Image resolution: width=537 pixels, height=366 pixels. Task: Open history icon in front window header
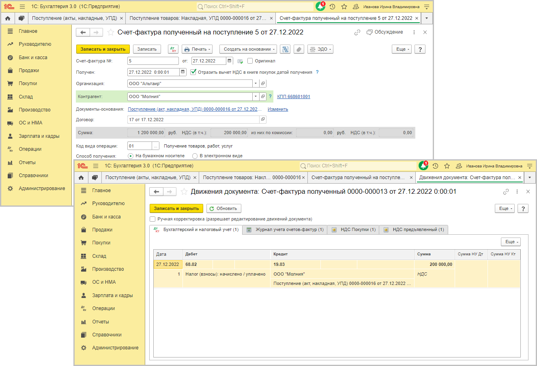(x=435, y=166)
